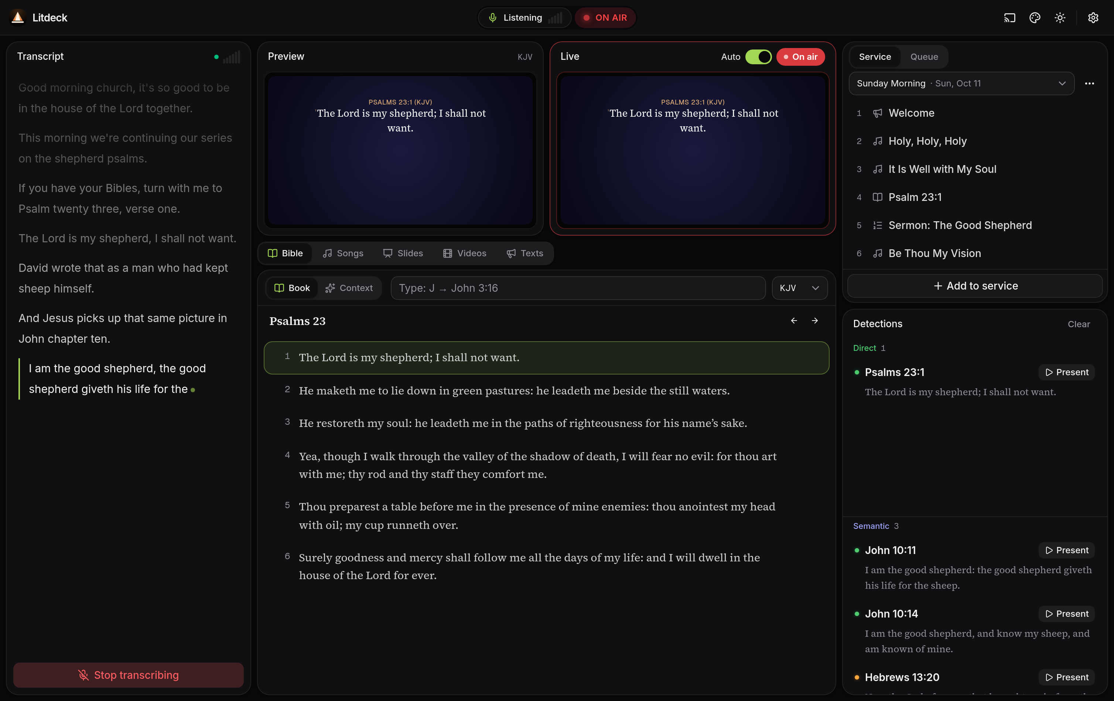Click the Preview slide thumbnail
Image resolution: width=1114 pixels, height=701 pixels.
click(x=400, y=150)
